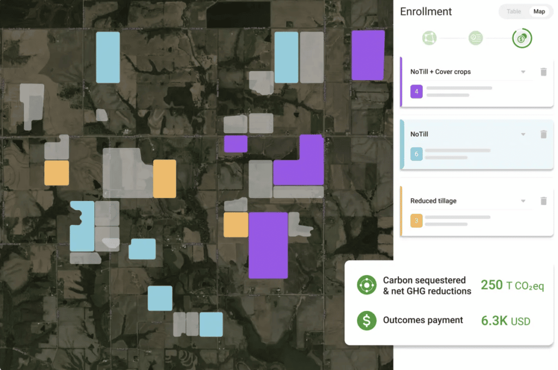Expand the NoTill dropdown arrow
Screen dimensions: 558x370
click(523, 134)
